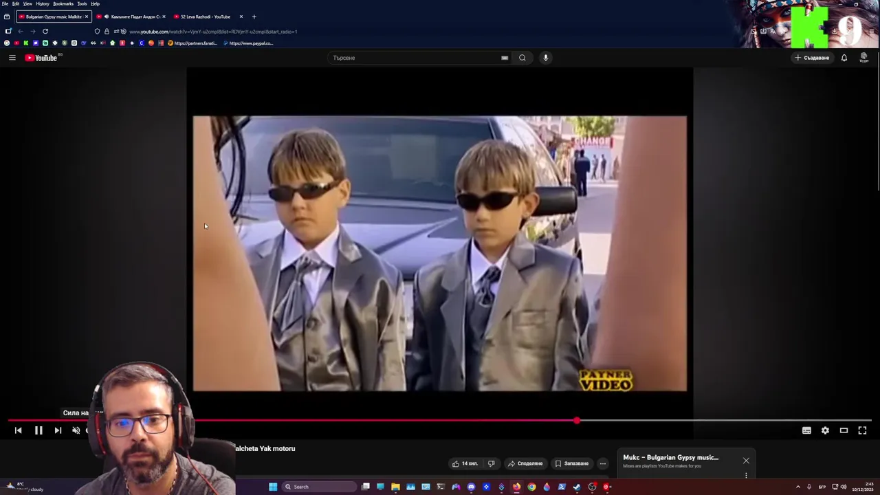Pause the video playback
The height and width of the screenshot is (495, 880).
pos(38,430)
